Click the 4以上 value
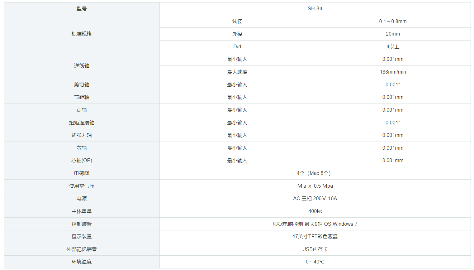Screen dimensions: 474x270 [393, 47]
